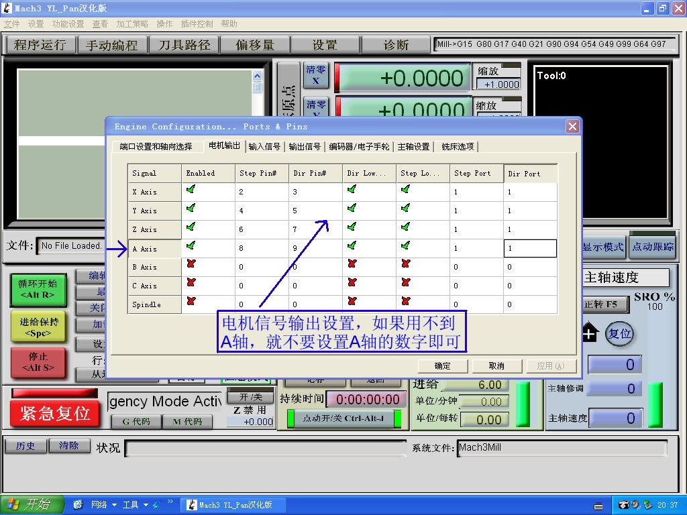Viewport: 687px width, 515px height.
Task: Open the 刀具路径 screen
Action: click(x=184, y=45)
